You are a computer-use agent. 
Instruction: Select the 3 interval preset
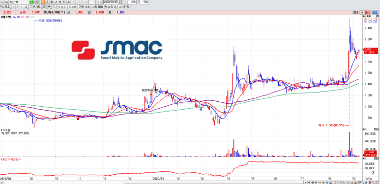point(78,2)
